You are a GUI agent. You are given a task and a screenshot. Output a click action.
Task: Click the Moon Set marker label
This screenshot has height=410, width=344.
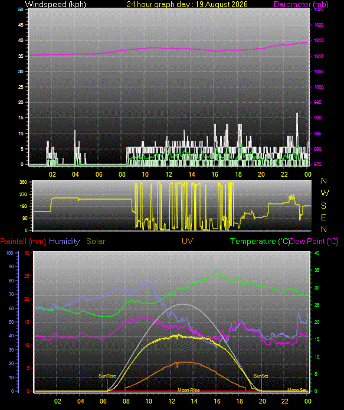pyautogui.click(x=297, y=390)
